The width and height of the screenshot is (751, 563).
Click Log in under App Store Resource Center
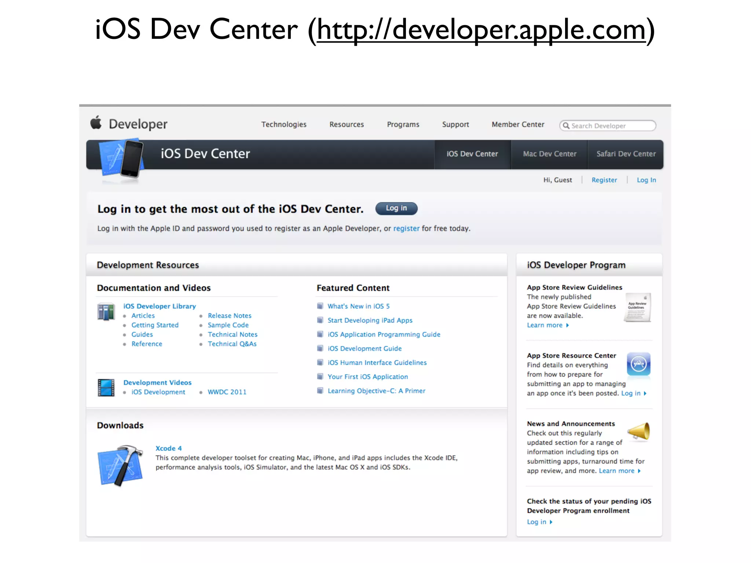pyautogui.click(x=634, y=394)
